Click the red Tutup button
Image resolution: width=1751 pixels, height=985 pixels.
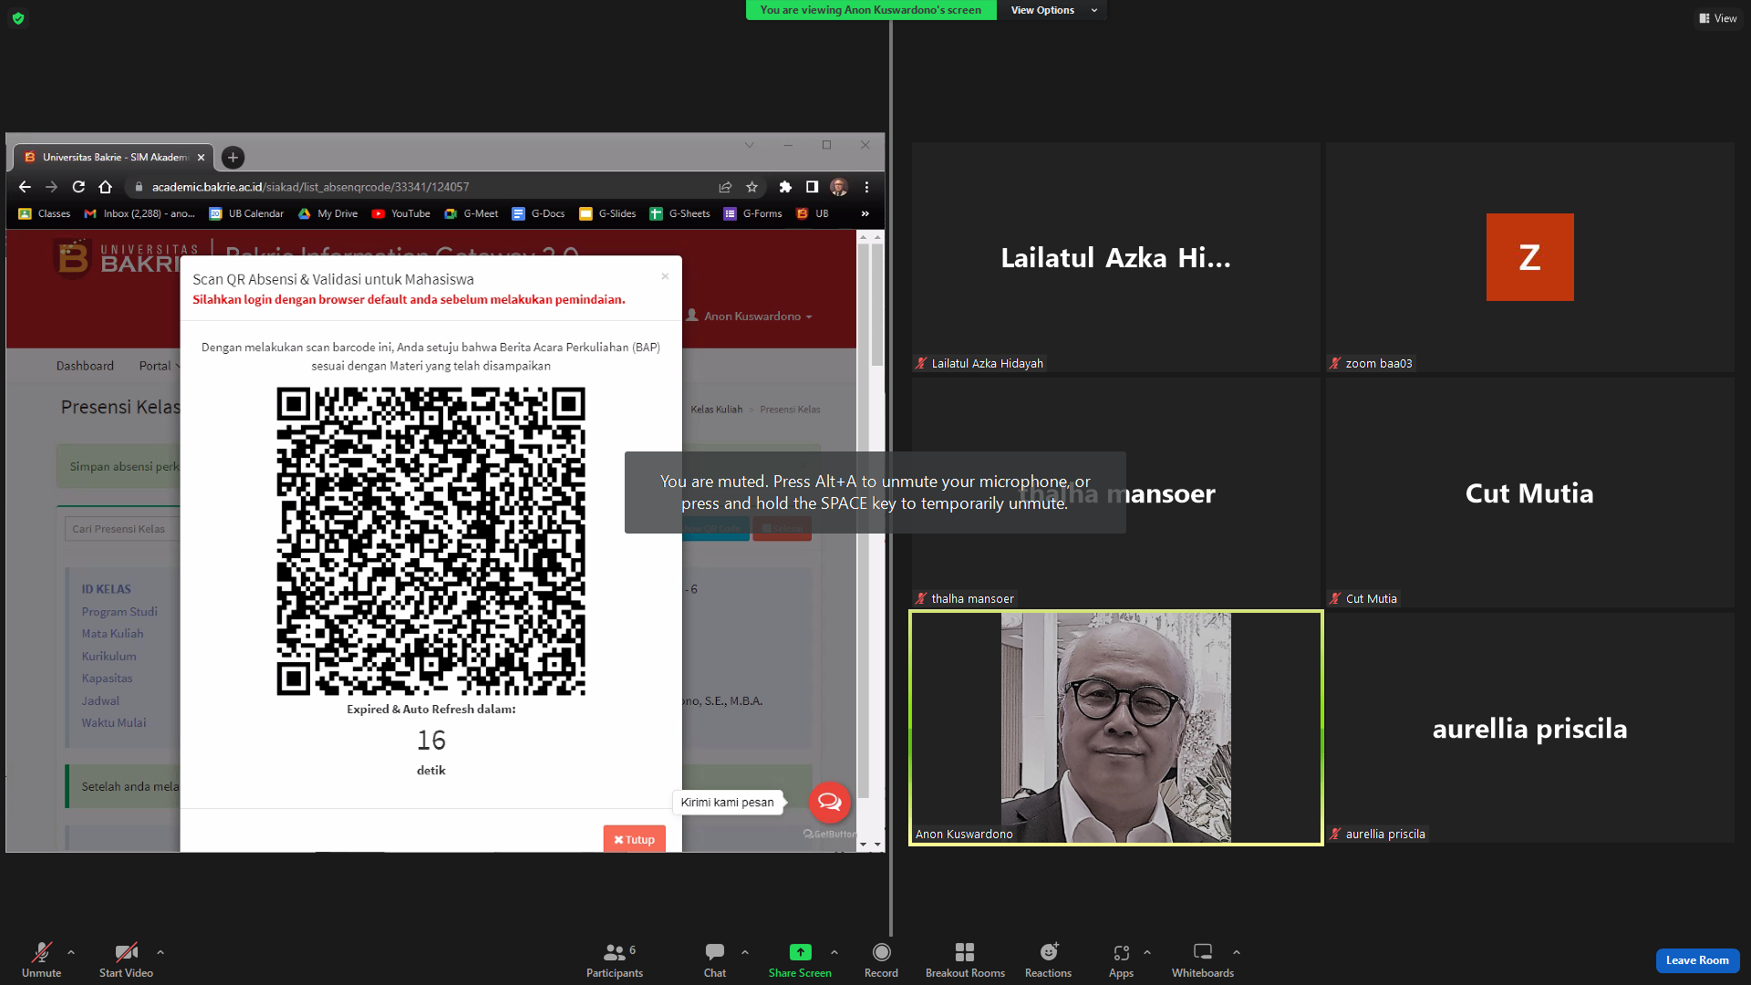click(635, 839)
